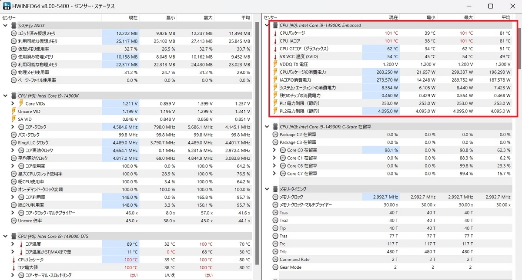The height and width of the screenshot is (280, 522).
Task: Select the Ring/LLC クロック gauge icon
Action: pos(14,143)
